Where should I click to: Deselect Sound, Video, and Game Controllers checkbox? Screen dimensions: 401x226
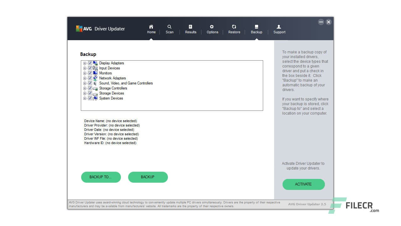pyautogui.click(x=90, y=83)
